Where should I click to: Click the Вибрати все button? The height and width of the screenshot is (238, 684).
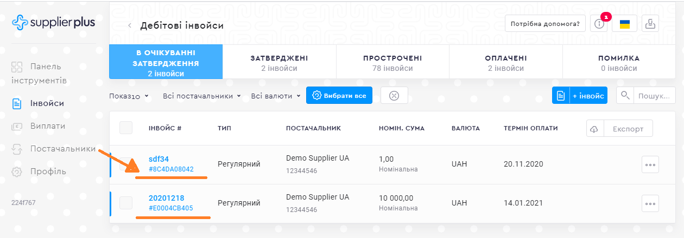pyautogui.click(x=339, y=96)
